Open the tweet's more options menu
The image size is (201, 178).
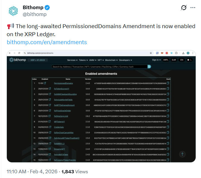point(193,8)
